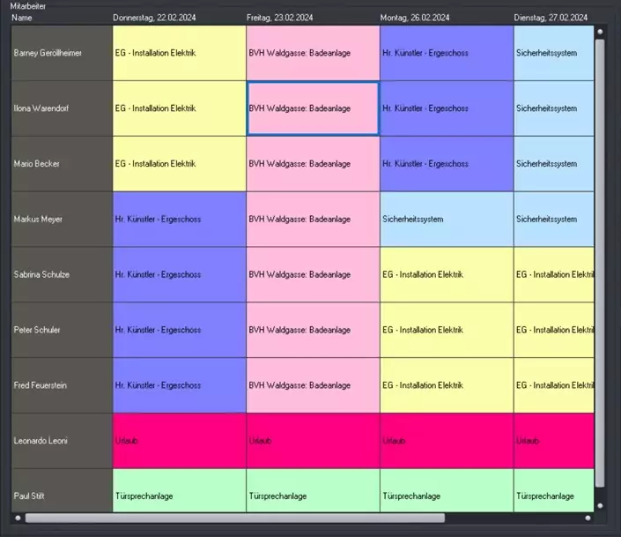Select Sabrina Schulze's Friday BVH Waldgasse cell
This screenshot has width=621, height=537.
click(313, 274)
